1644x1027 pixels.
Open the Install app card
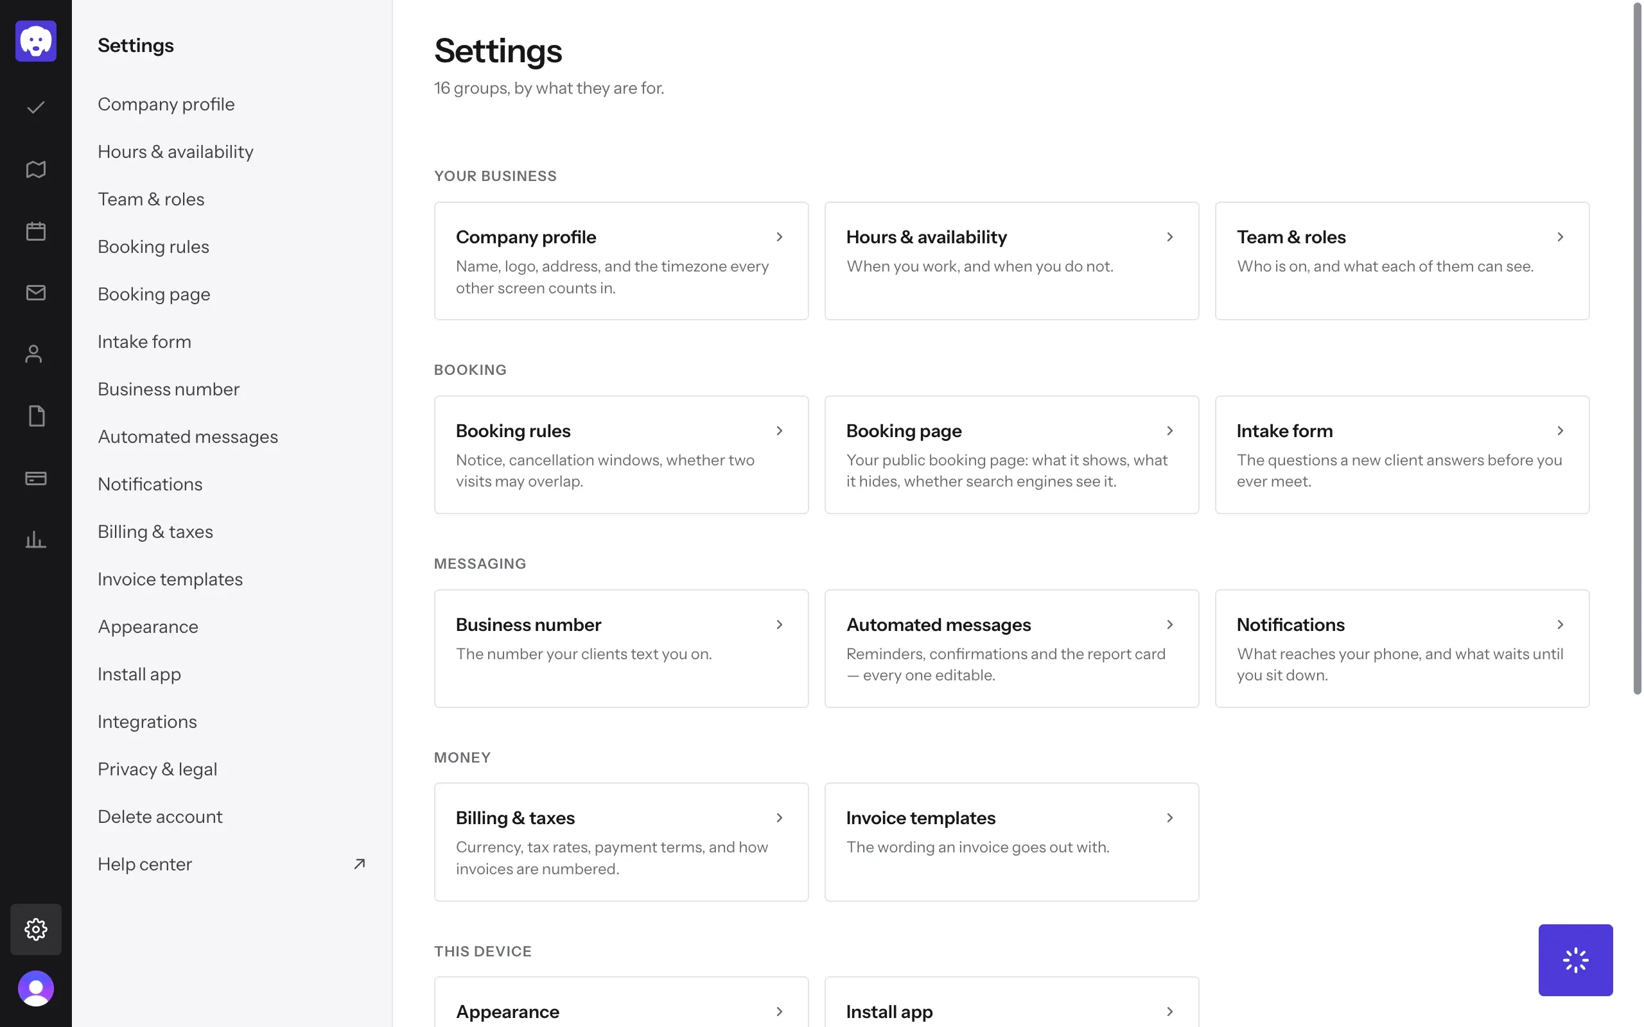coord(1011,1003)
